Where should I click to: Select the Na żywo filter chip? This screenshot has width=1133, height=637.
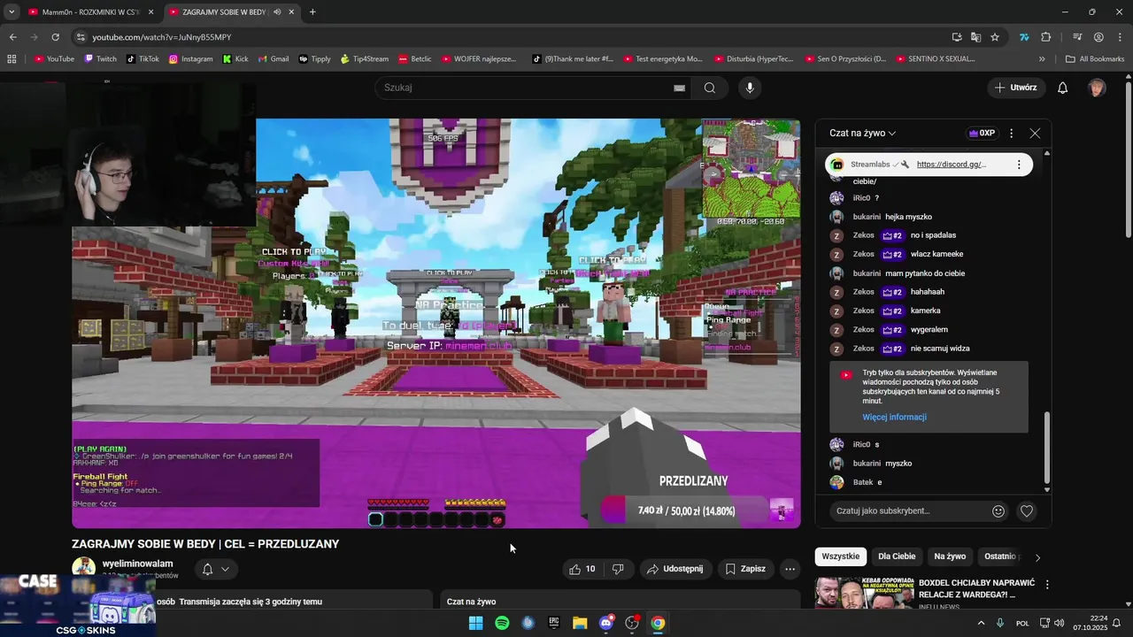(950, 556)
